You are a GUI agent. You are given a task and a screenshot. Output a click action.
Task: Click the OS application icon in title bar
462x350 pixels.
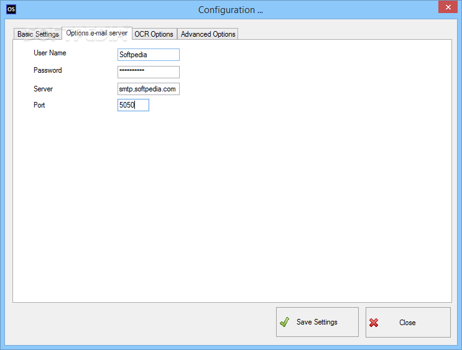(x=11, y=9)
